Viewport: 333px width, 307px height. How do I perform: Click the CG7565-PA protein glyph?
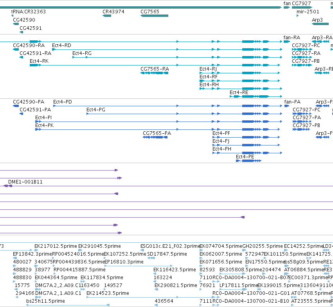[155, 137]
